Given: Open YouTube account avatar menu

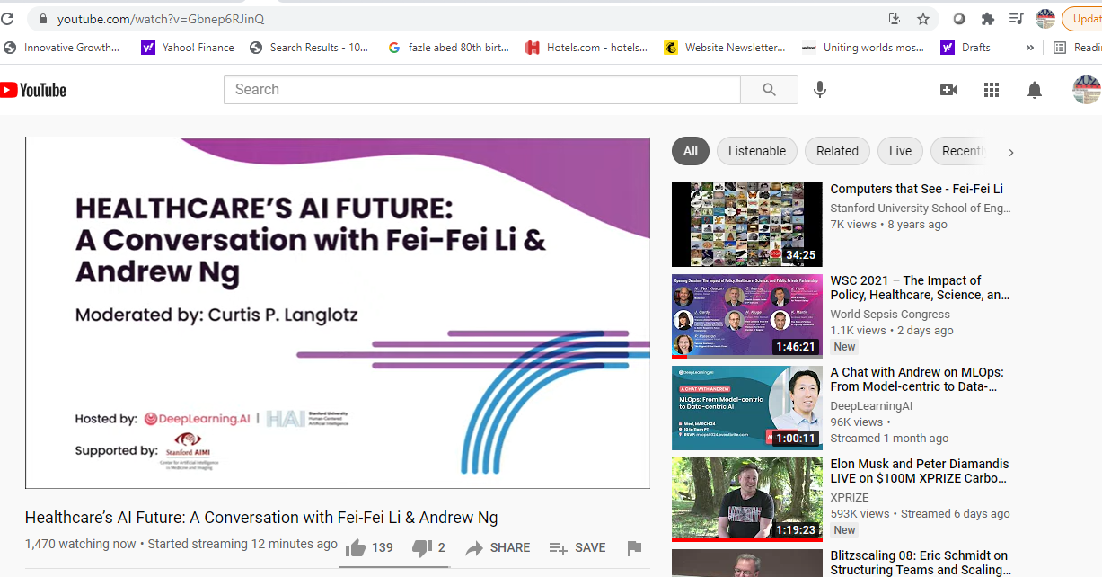Looking at the screenshot, I should (x=1087, y=90).
